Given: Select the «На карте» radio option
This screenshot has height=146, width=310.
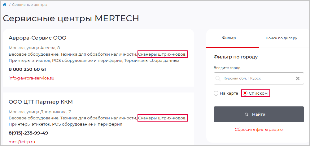Looking at the screenshot, I should (216, 93).
